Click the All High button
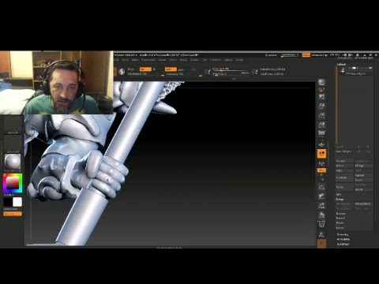The height and width of the screenshot is (284, 379). 363,166
